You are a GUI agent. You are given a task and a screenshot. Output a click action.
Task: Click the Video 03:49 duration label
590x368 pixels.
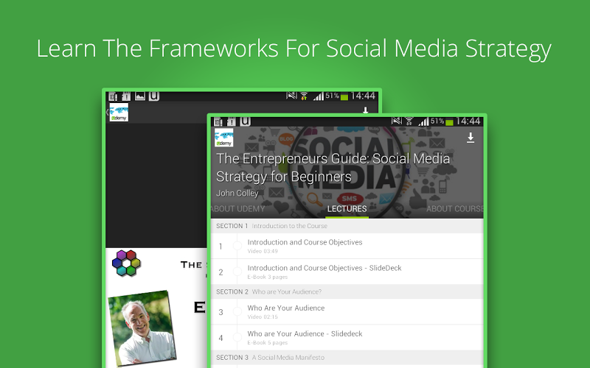pos(263,251)
